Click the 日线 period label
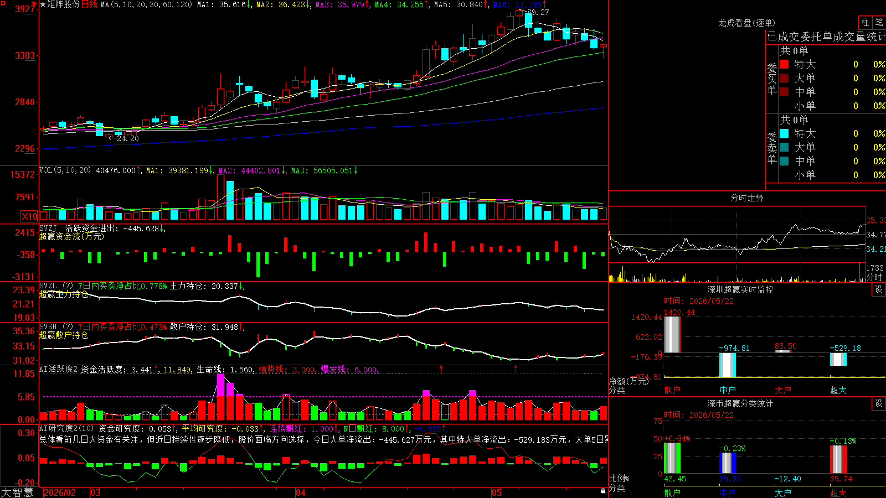Screen dimensions: 886x498 89,4
